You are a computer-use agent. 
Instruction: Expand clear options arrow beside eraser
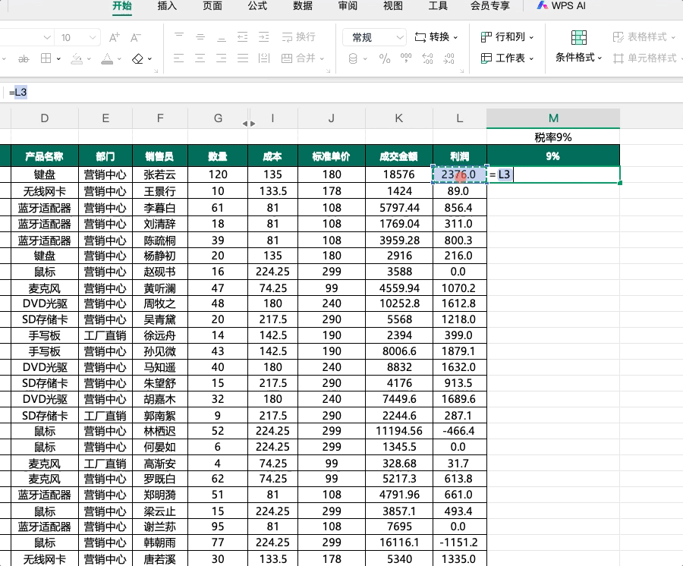click(150, 58)
